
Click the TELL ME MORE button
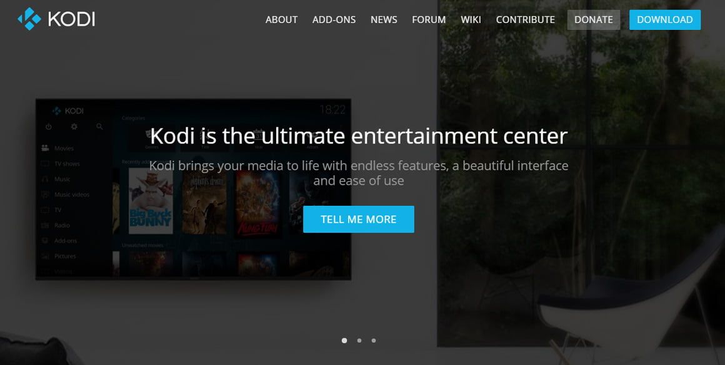coord(359,219)
